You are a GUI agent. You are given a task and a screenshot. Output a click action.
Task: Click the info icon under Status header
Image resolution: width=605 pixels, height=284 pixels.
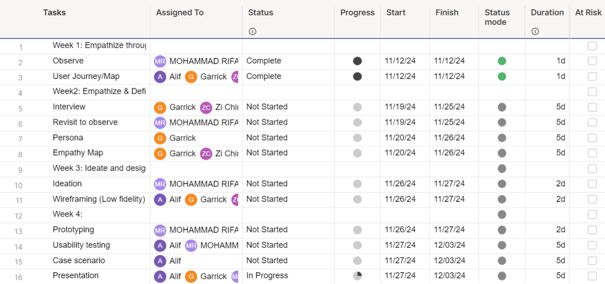point(252,31)
